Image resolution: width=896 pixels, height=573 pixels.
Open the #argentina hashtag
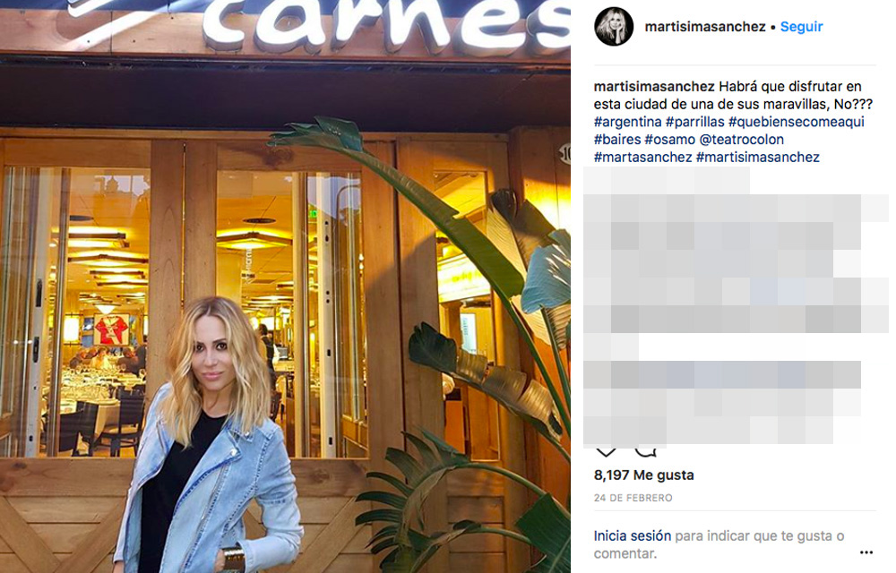pyautogui.click(x=627, y=122)
